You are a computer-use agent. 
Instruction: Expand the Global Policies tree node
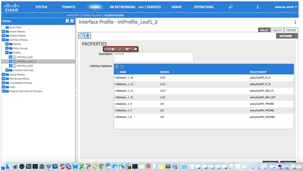(x=3, y=75)
